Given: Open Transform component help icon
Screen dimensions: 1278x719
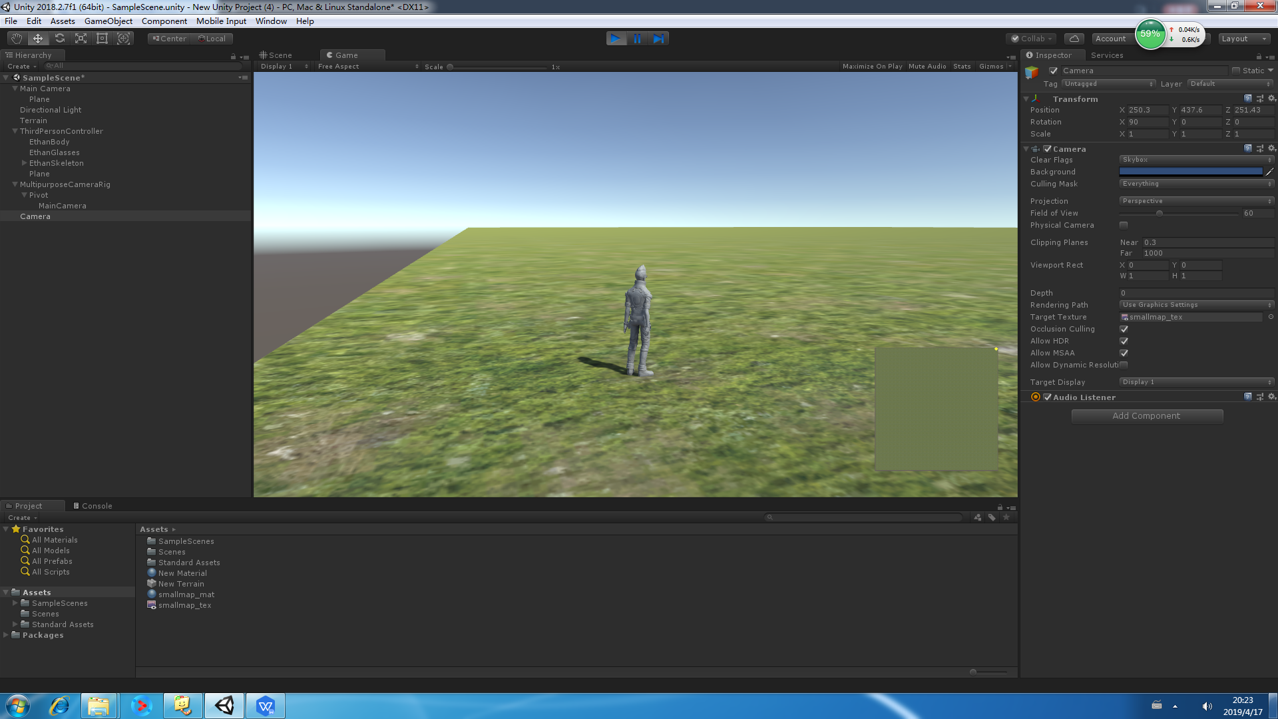Looking at the screenshot, I should (x=1248, y=99).
